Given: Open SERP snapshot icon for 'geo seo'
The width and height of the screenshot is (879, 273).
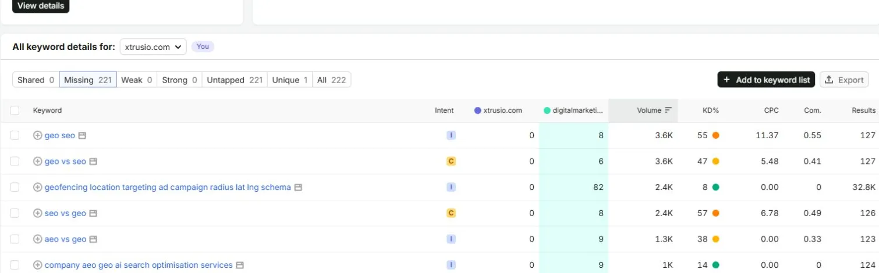Looking at the screenshot, I should click(x=82, y=135).
